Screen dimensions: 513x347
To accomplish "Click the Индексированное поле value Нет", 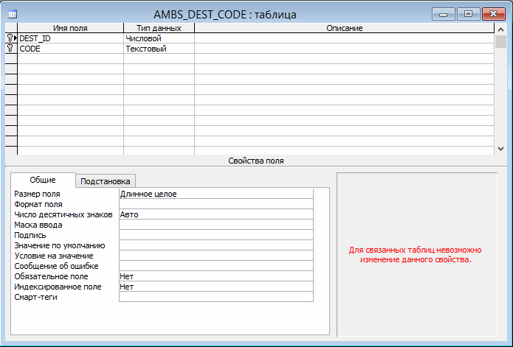I will [x=216, y=287].
